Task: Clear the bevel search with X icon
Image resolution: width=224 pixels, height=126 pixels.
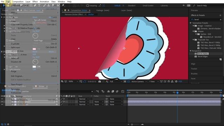Action: [x=220, y=20]
